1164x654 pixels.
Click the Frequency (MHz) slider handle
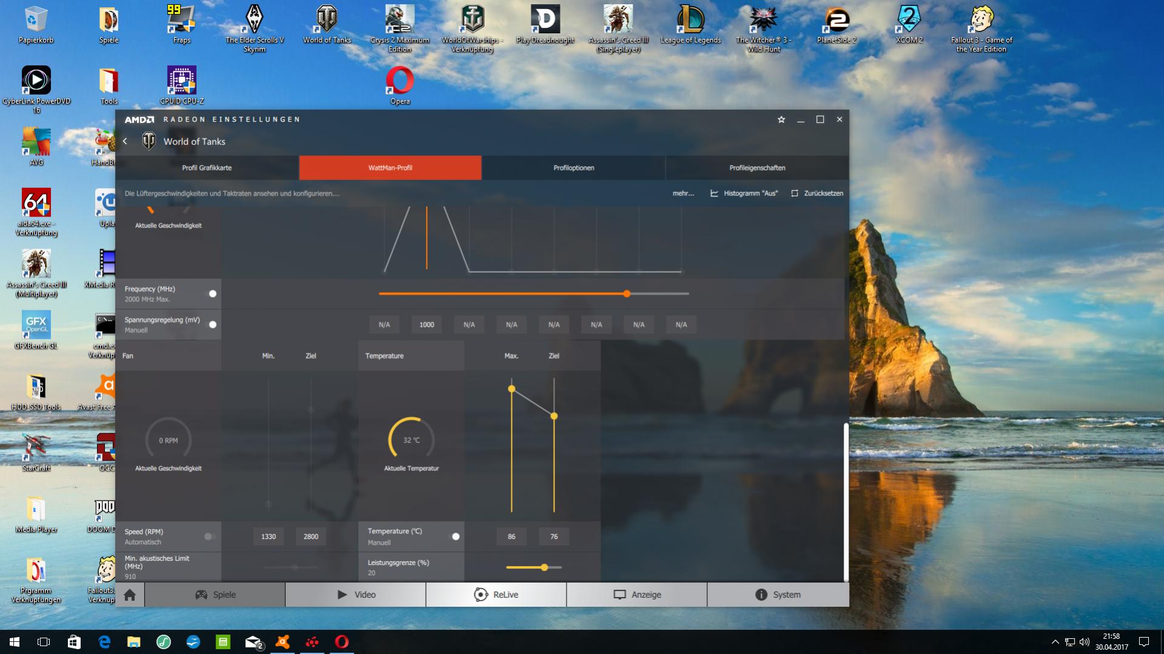(627, 293)
